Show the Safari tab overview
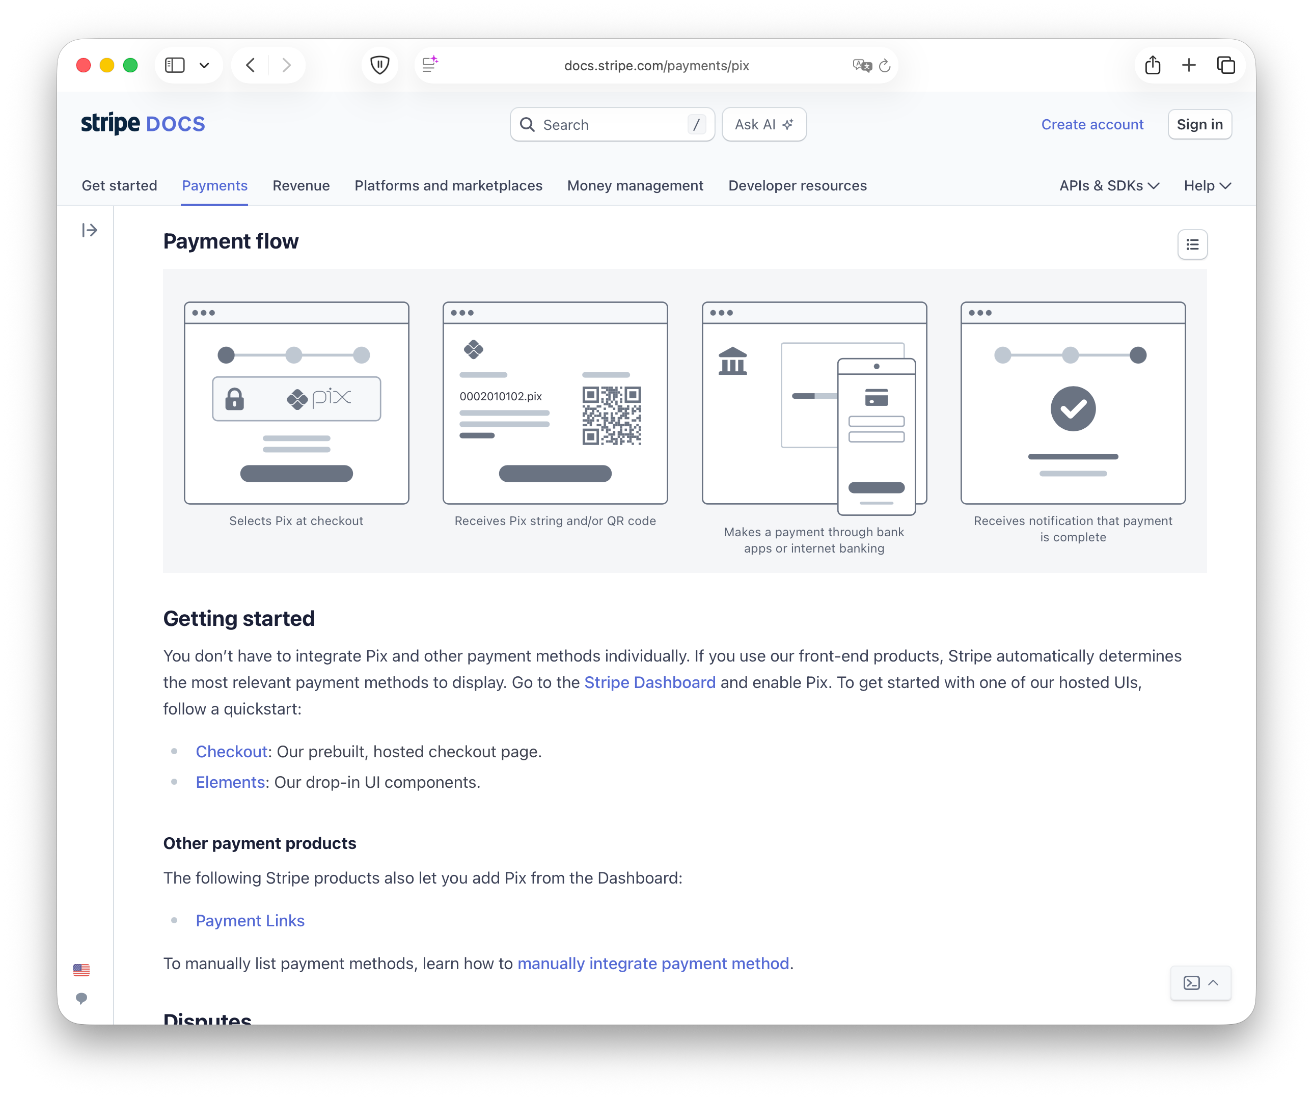The image size is (1313, 1100). [1225, 65]
